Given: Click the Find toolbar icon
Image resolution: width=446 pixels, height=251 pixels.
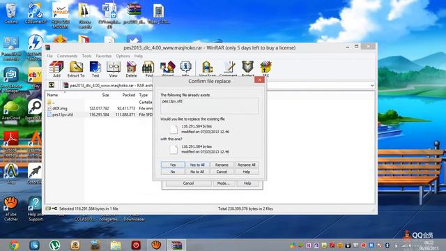Looking at the screenshot, I should (148, 69).
